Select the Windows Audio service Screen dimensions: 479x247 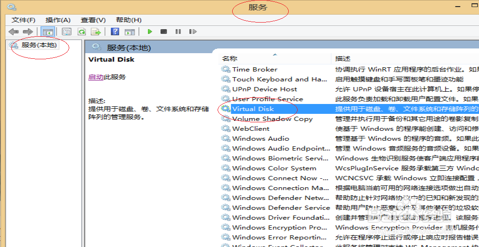(260, 139)
